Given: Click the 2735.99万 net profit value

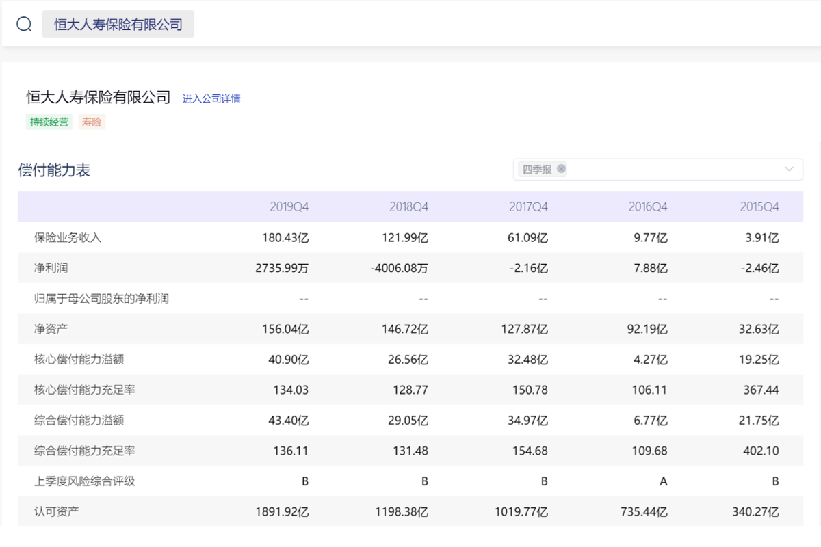Looking at the screenshot, I should point(282,268).
